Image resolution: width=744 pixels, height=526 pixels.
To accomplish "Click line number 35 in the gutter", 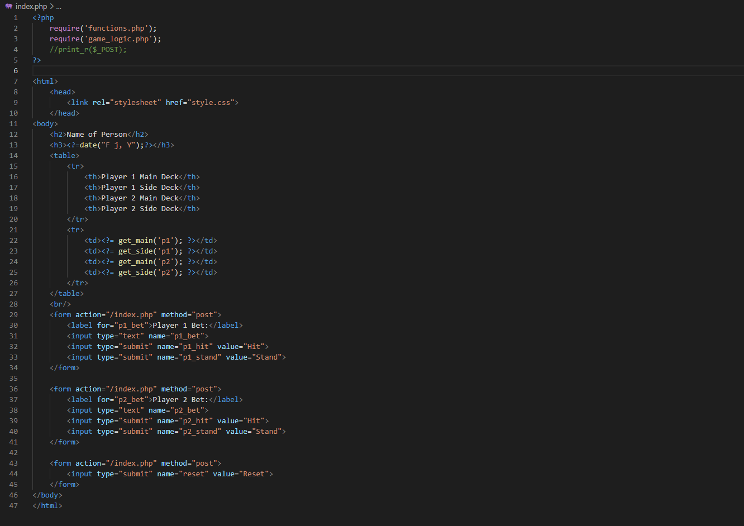I will [x=13, y=378].
